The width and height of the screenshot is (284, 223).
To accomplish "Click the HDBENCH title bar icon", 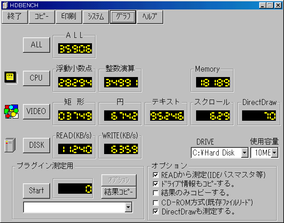I will click(5, 5).
